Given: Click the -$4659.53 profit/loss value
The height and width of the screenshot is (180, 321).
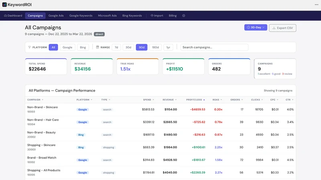Looking at the screenshot, I should coord(197,110).
